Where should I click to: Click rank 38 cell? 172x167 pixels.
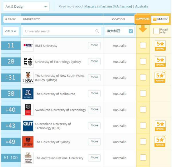(x=11, y=94)
